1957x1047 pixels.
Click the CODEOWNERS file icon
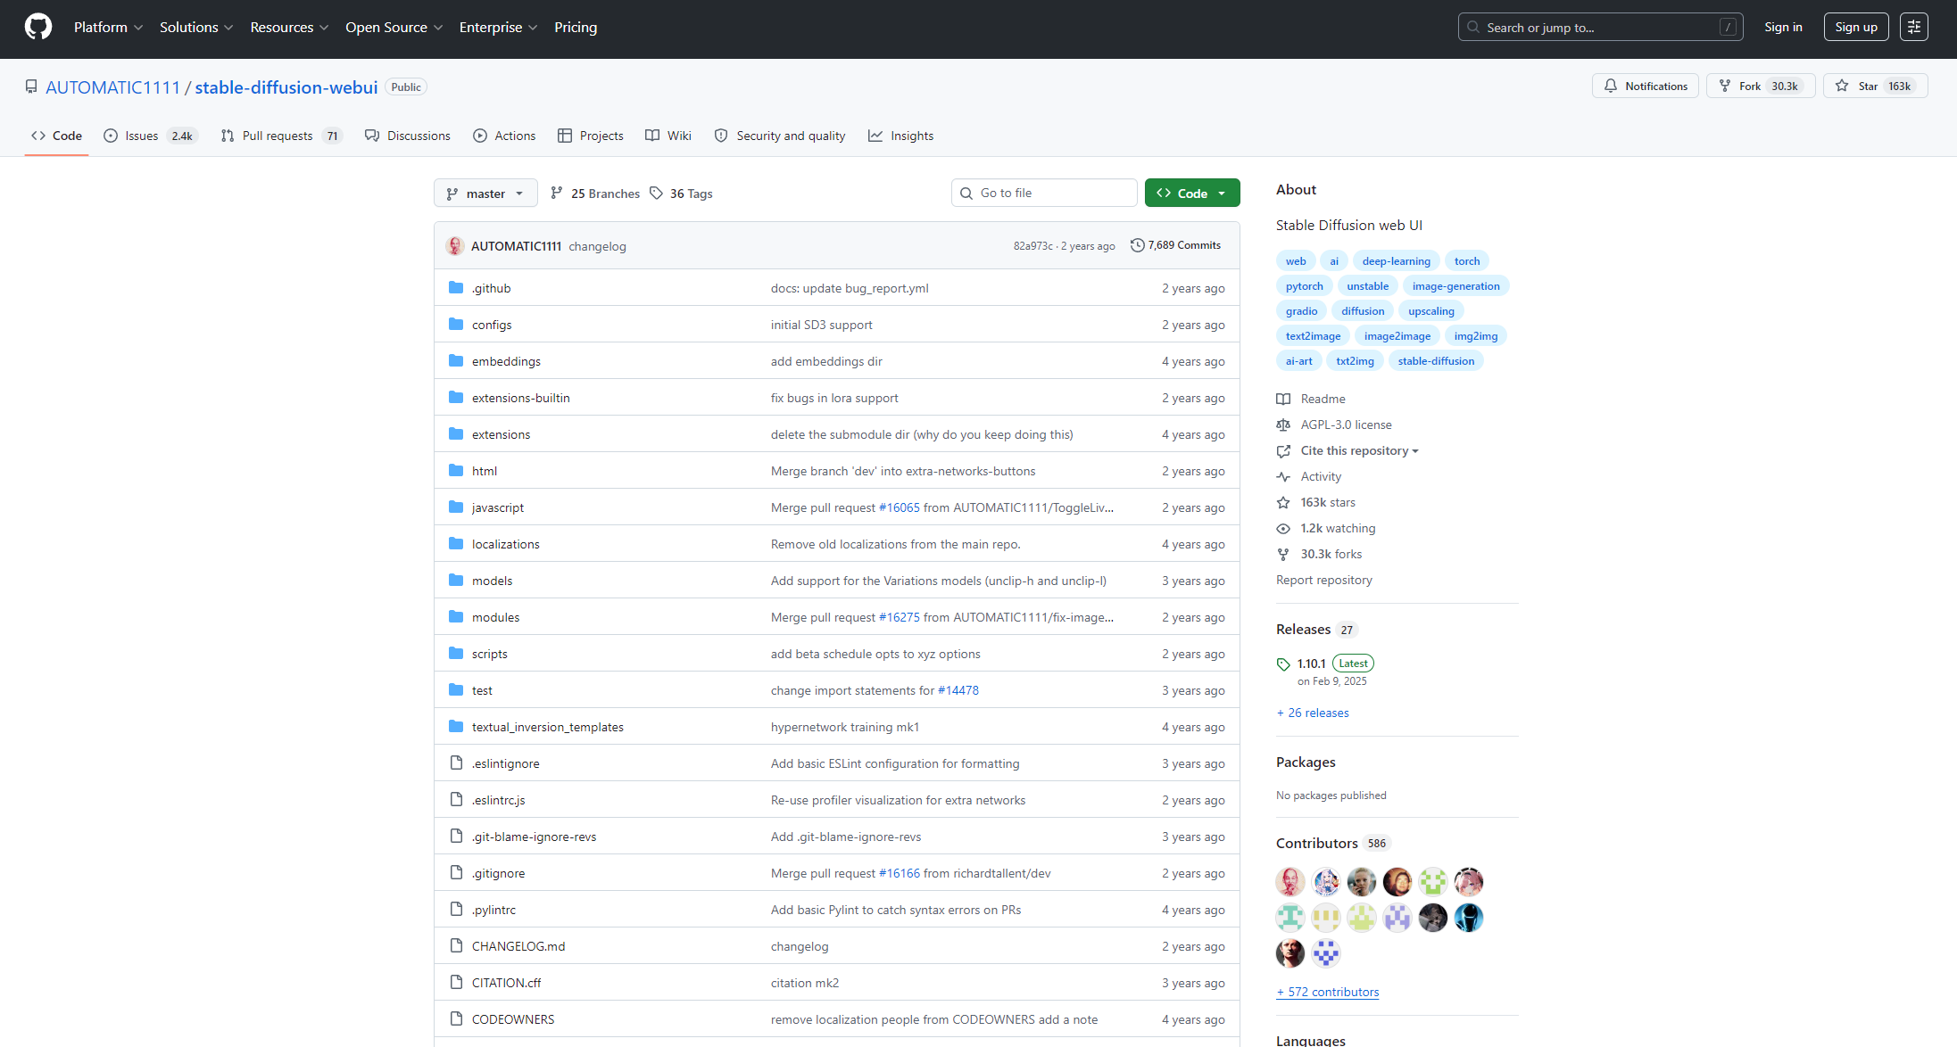click(456, 1018)
